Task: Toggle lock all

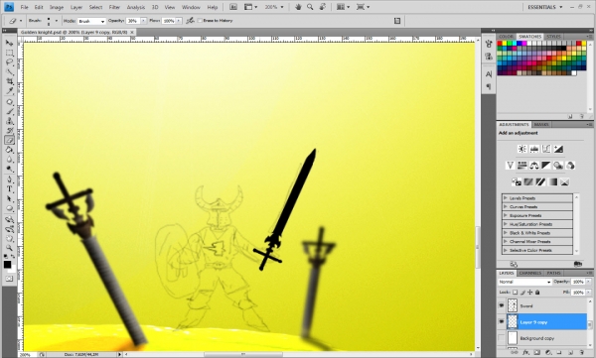Action: click(537, 293)
